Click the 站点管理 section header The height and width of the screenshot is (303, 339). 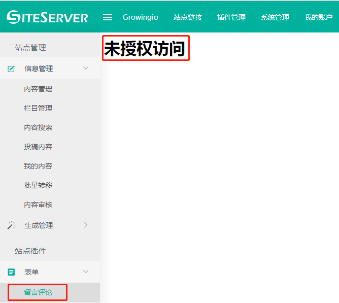click(x=30, y=47)
